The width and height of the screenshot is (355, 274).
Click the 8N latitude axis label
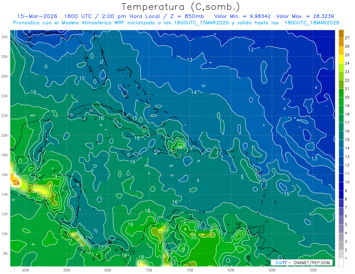[x=6, y=253]
